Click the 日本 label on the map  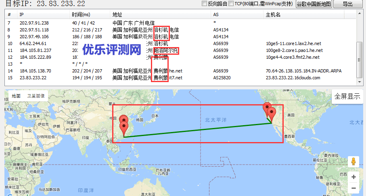point(155,116)
